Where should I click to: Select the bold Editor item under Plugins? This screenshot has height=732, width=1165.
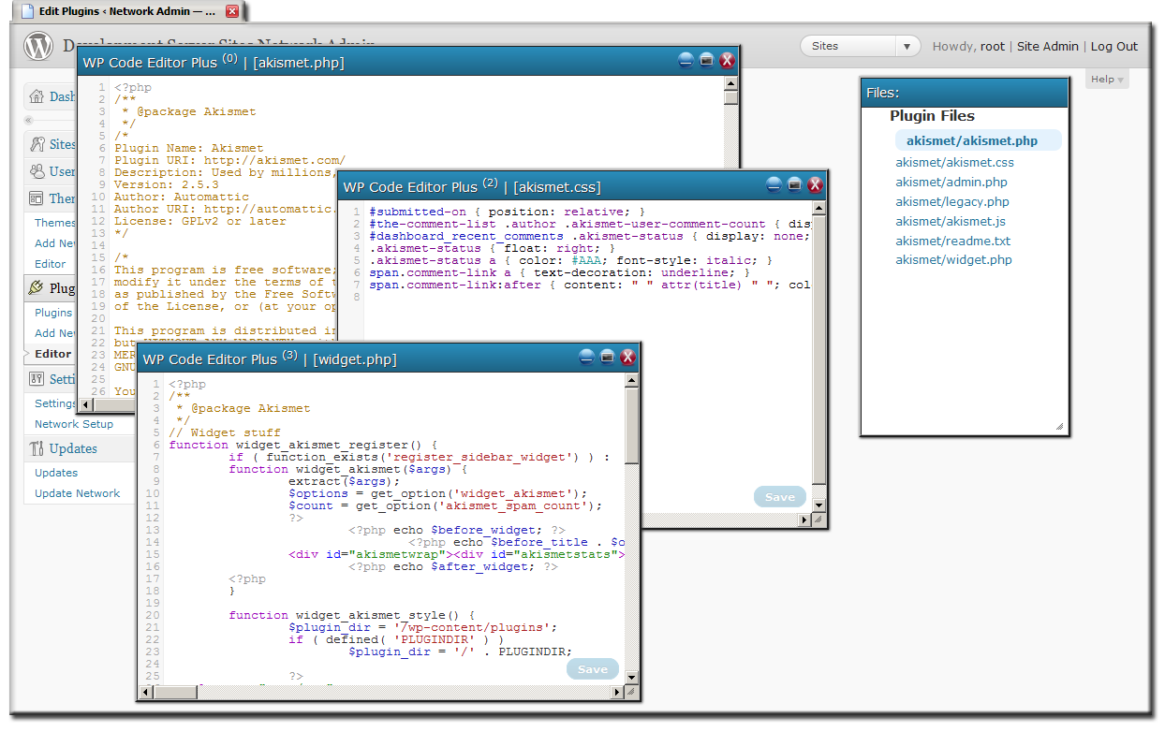(52, 354)
